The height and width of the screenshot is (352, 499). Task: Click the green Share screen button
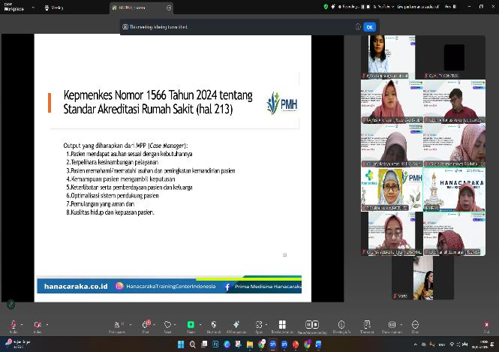[x=191, y=326]
